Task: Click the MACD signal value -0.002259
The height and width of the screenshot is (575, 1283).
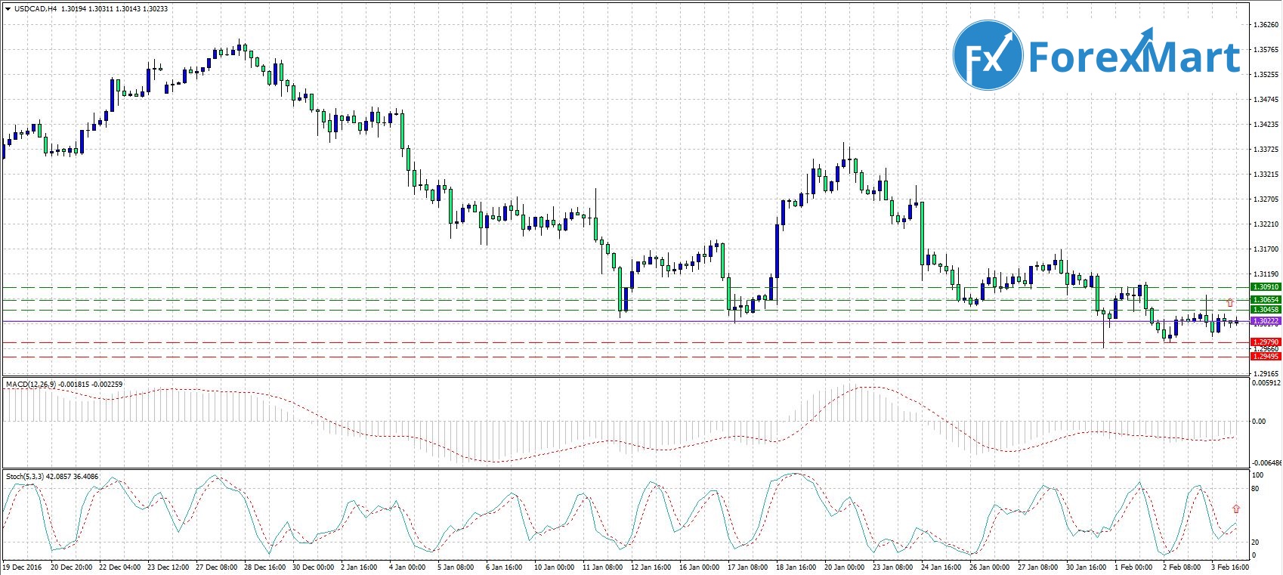Action: (x=108, y=385)
